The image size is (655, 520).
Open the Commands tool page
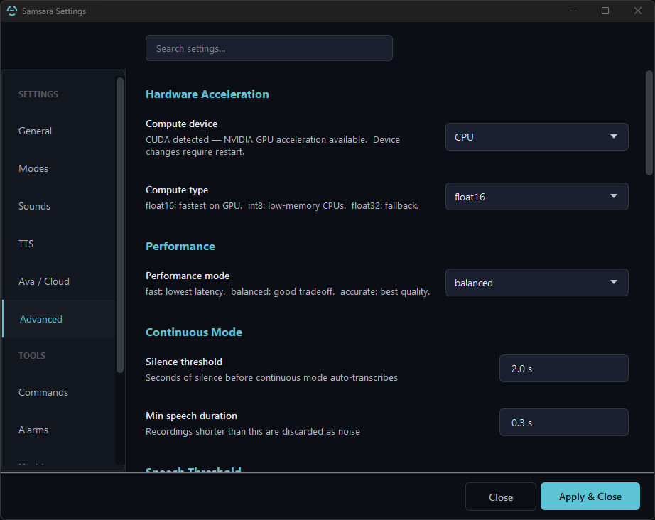coord(58,392)
